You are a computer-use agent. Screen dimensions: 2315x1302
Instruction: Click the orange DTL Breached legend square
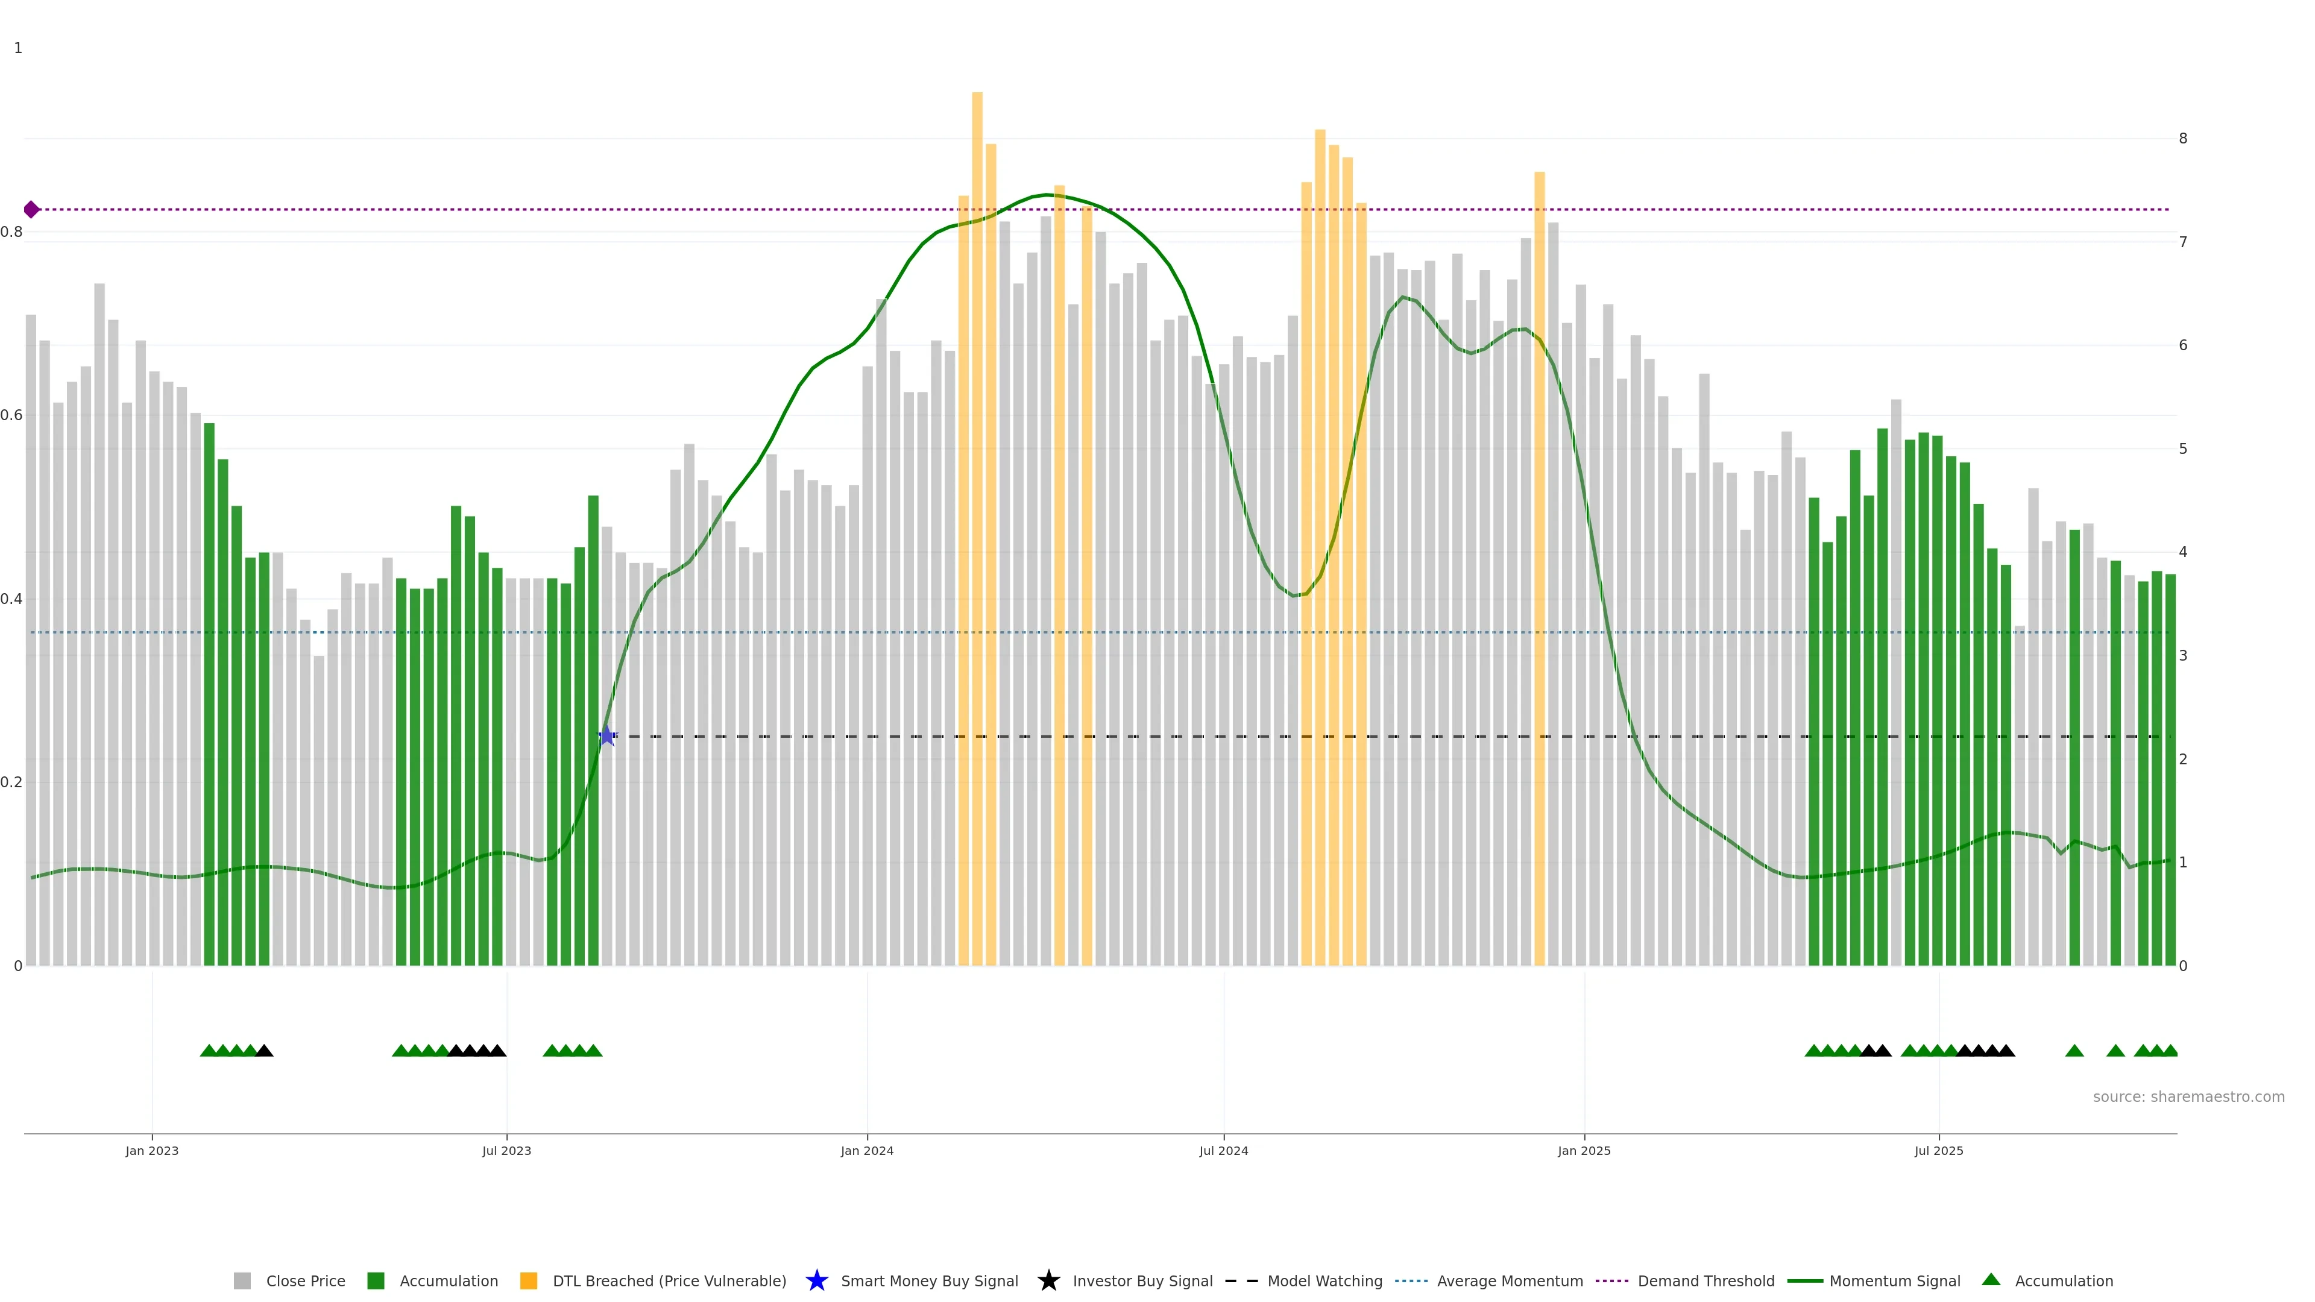pos(529,1280)
